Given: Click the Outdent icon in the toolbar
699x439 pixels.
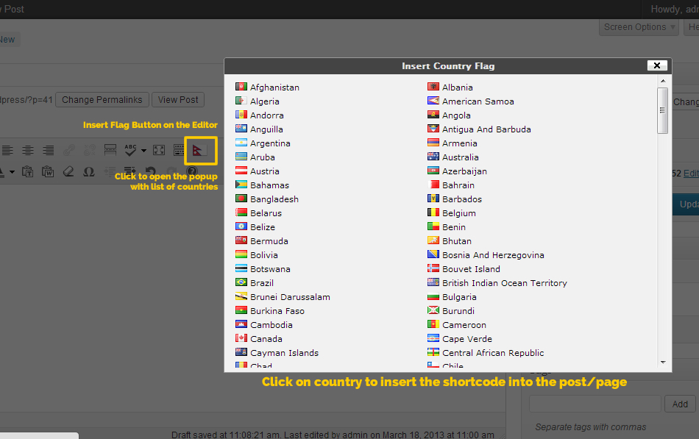Looking at the screenshot, I should click(x=110, y=171).
